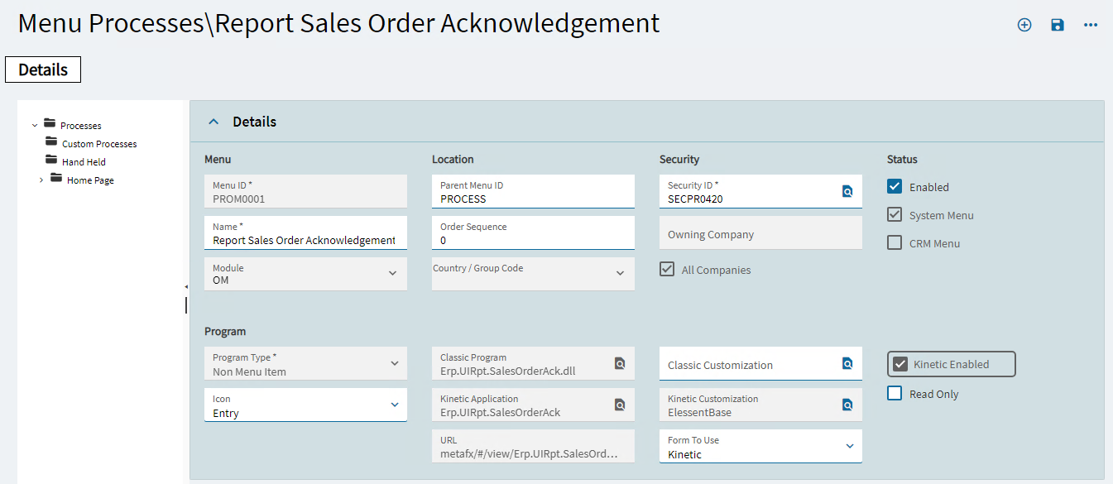
Task: Click the Order Sequence input field
Action: tap(533, 233)
